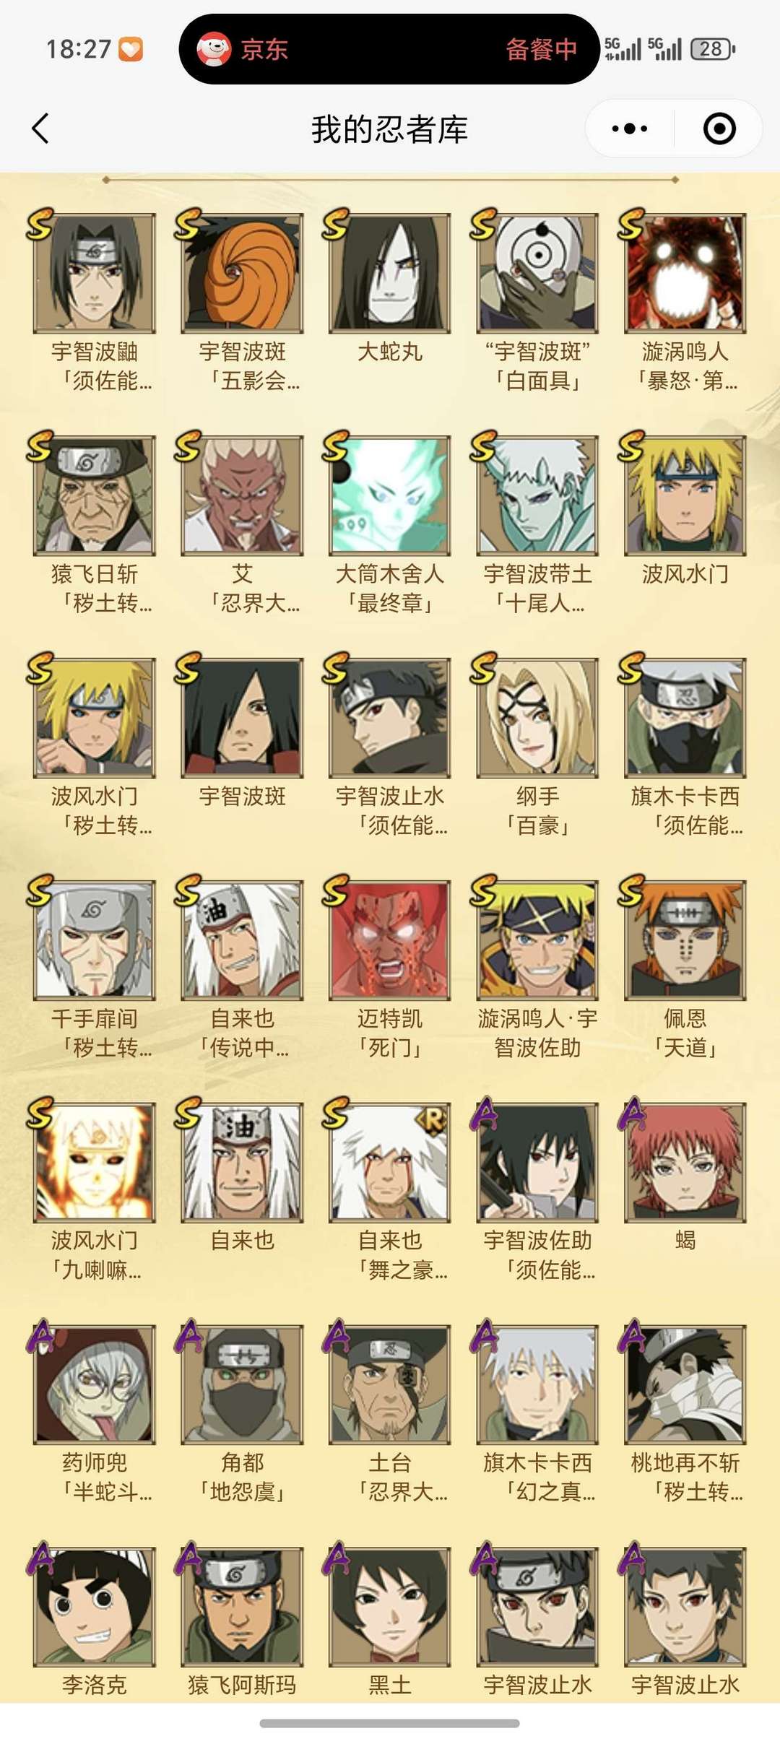Viewport: 780px width, 1744px height.
Task: Select the 蝎 A-rank portrait
Action: click(x=685, y=1163)
